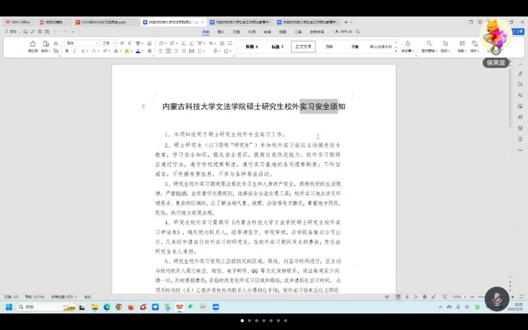Click the Style Set icon

[408, 44]
